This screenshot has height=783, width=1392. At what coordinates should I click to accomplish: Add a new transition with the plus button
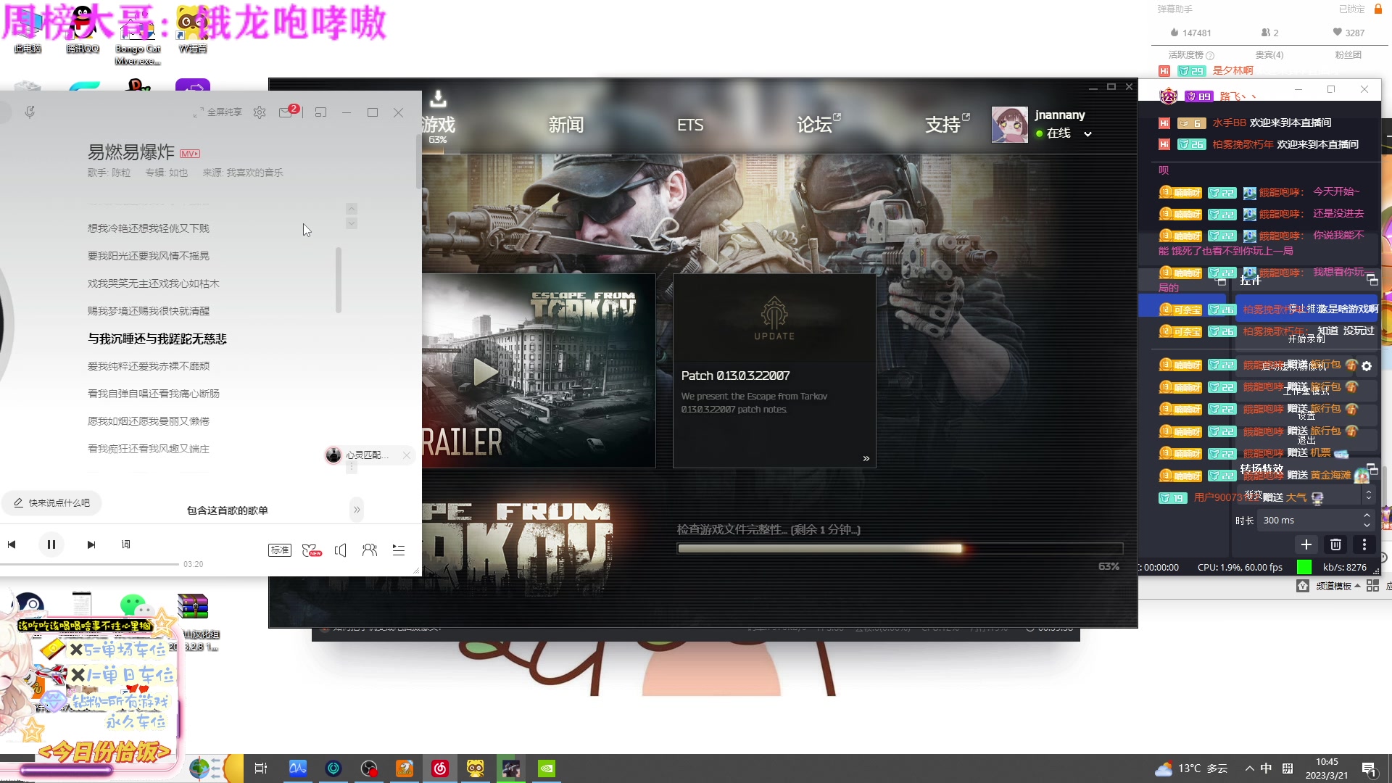tap(1306, 544)
